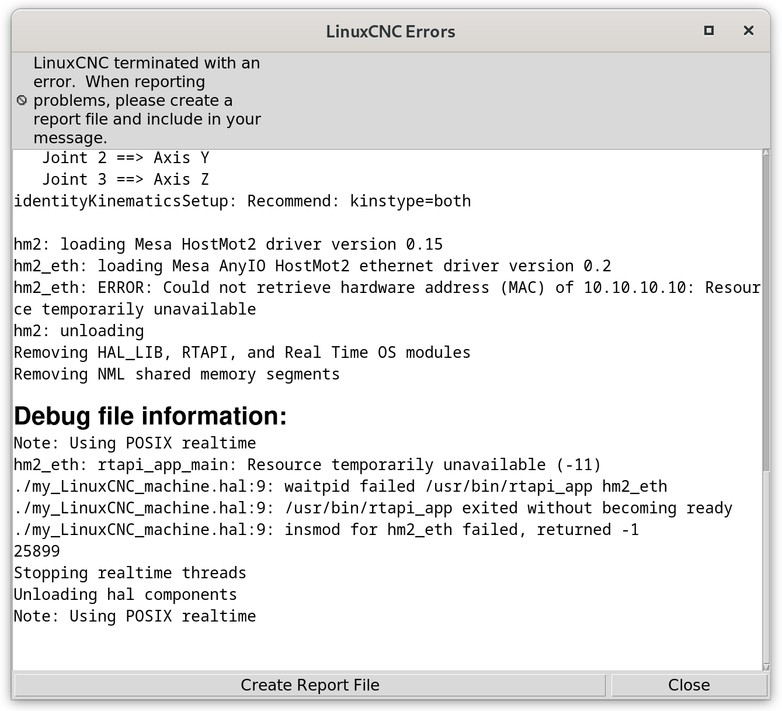Click the scrollbar up arrow
This screenshot has height=711, width=782.
[766, 153]
